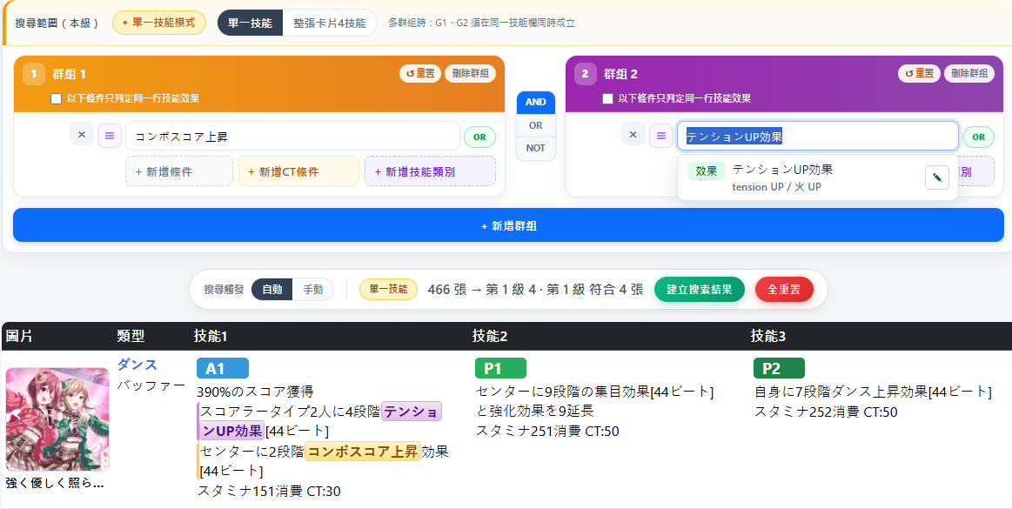Select 整張卡片4技能 scope tab
Viewport: 1012px width, 509px height.
click(x=330, y=23)
